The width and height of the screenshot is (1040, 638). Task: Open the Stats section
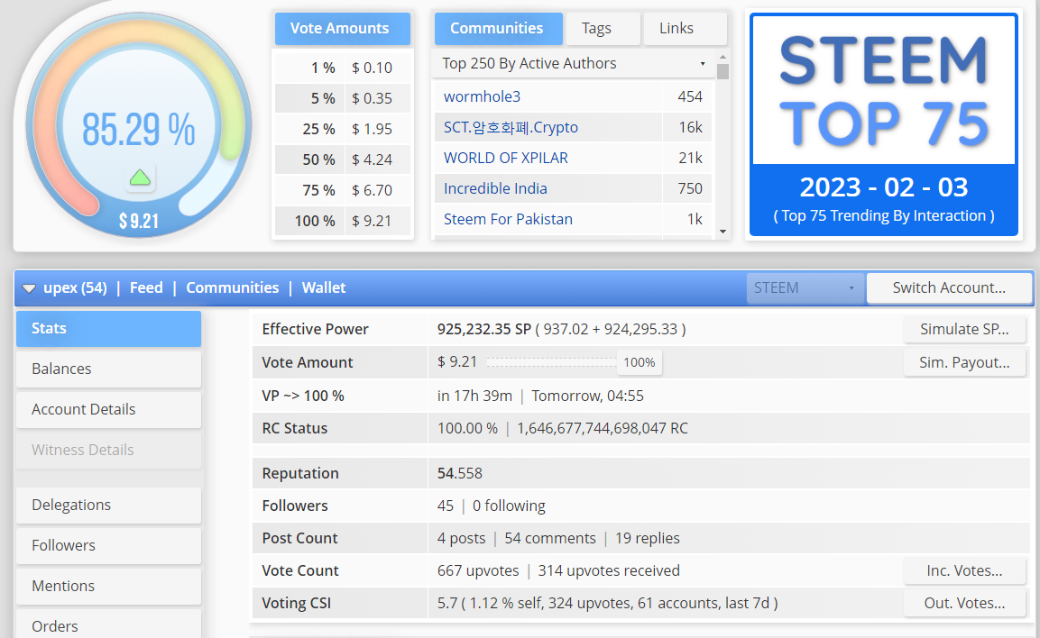109,329
